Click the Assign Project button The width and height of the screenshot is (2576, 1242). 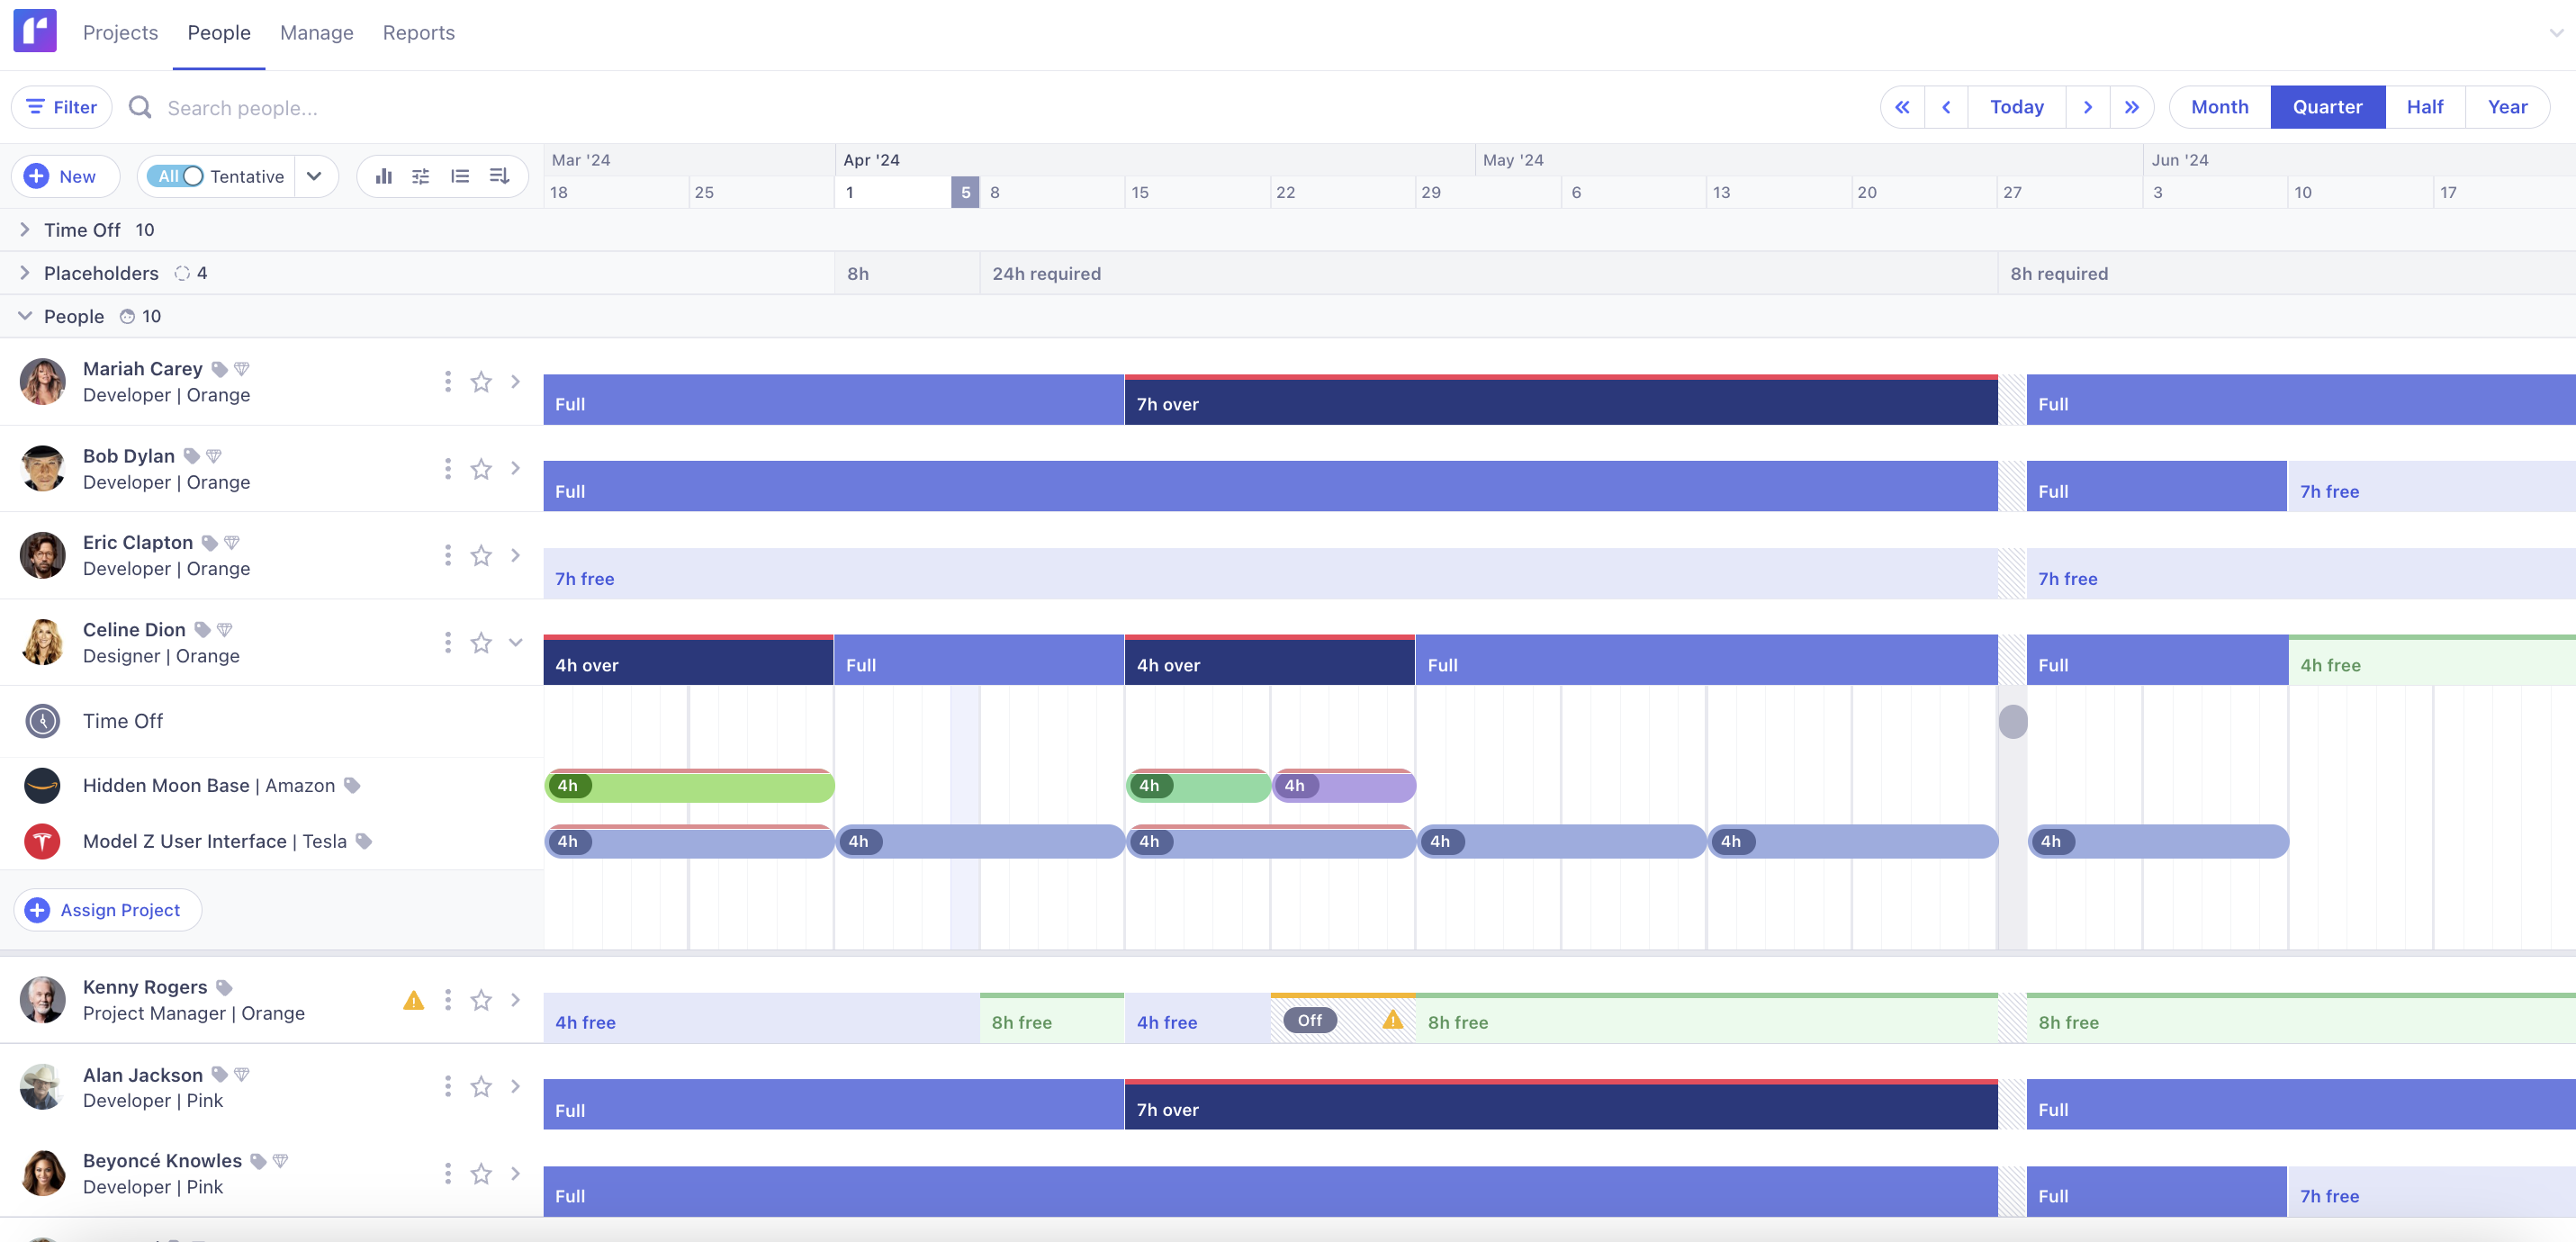pyautogui.click(x=106, y=909)
